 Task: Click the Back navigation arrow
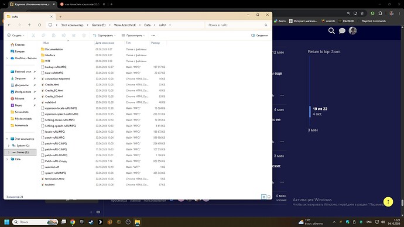(x=9, y=25)
